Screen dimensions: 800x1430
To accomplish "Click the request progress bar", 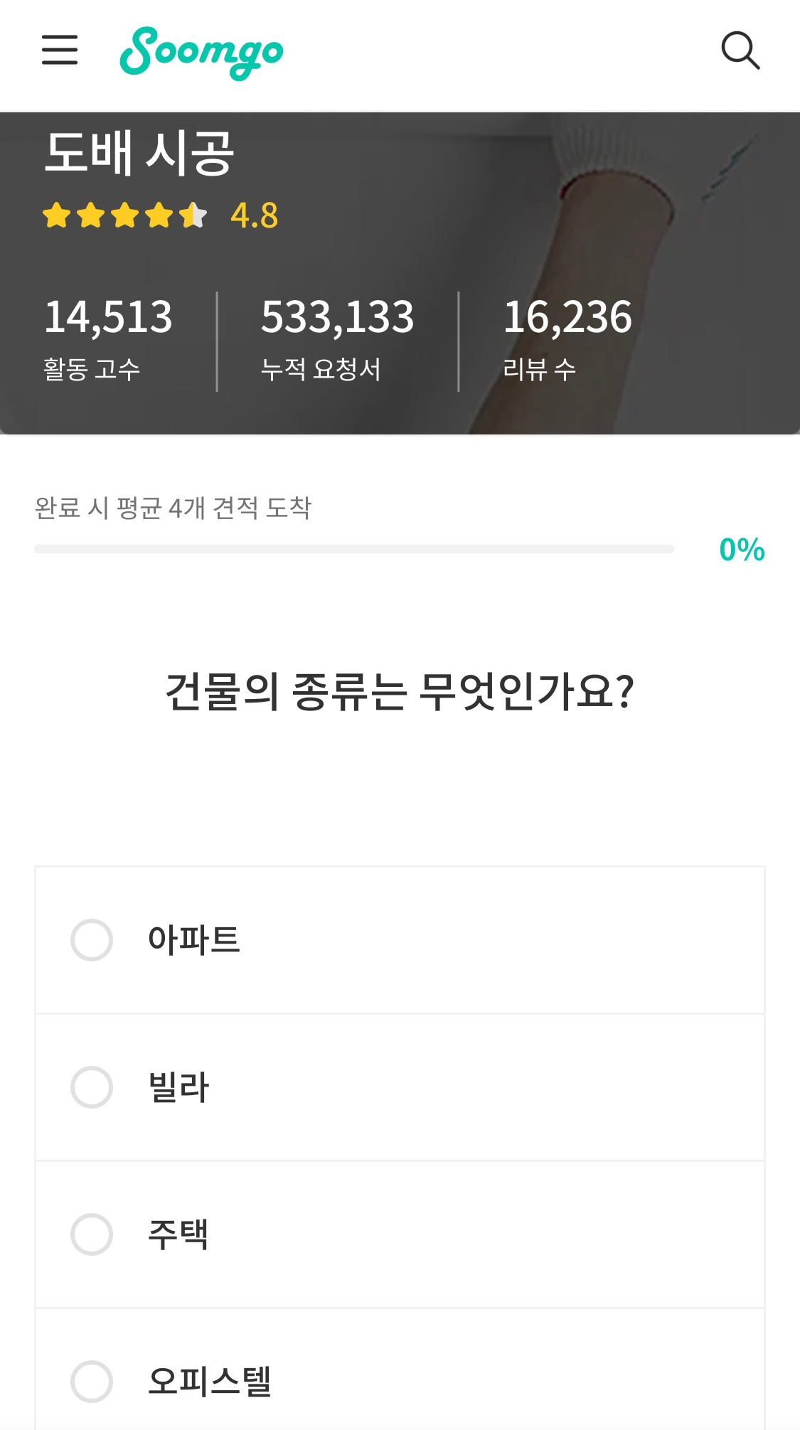I will coord(354,549).
